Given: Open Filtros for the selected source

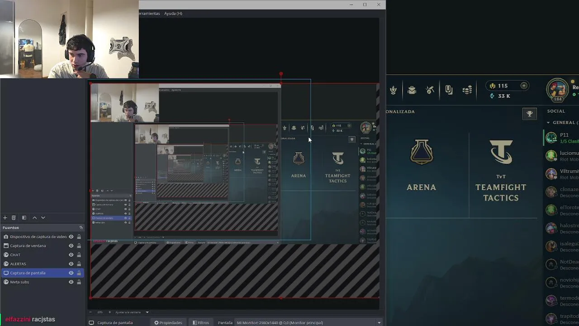Looking at the screenshot, I should point(201,323).
